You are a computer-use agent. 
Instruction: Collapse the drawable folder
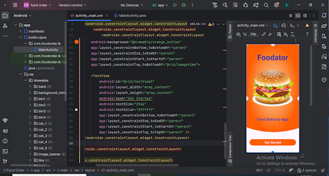point(25,81)
